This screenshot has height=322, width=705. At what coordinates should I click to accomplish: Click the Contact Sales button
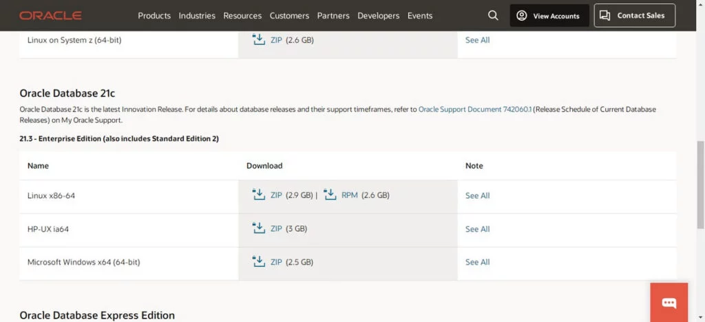[x=634, y=16]
